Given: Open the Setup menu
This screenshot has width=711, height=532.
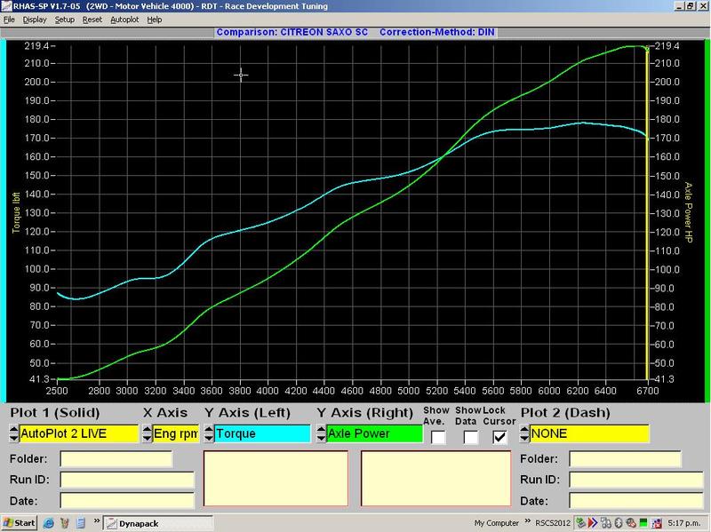Looking at the screenshot, I should pos(64,19).
